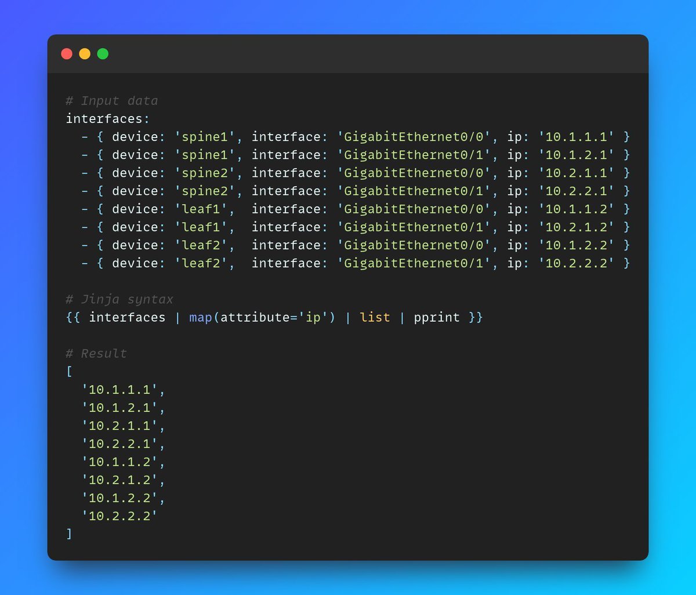This screenshot has width=696, height=595.
Task: Click the opening bracket of the result list
Action: tap(70, 371)
